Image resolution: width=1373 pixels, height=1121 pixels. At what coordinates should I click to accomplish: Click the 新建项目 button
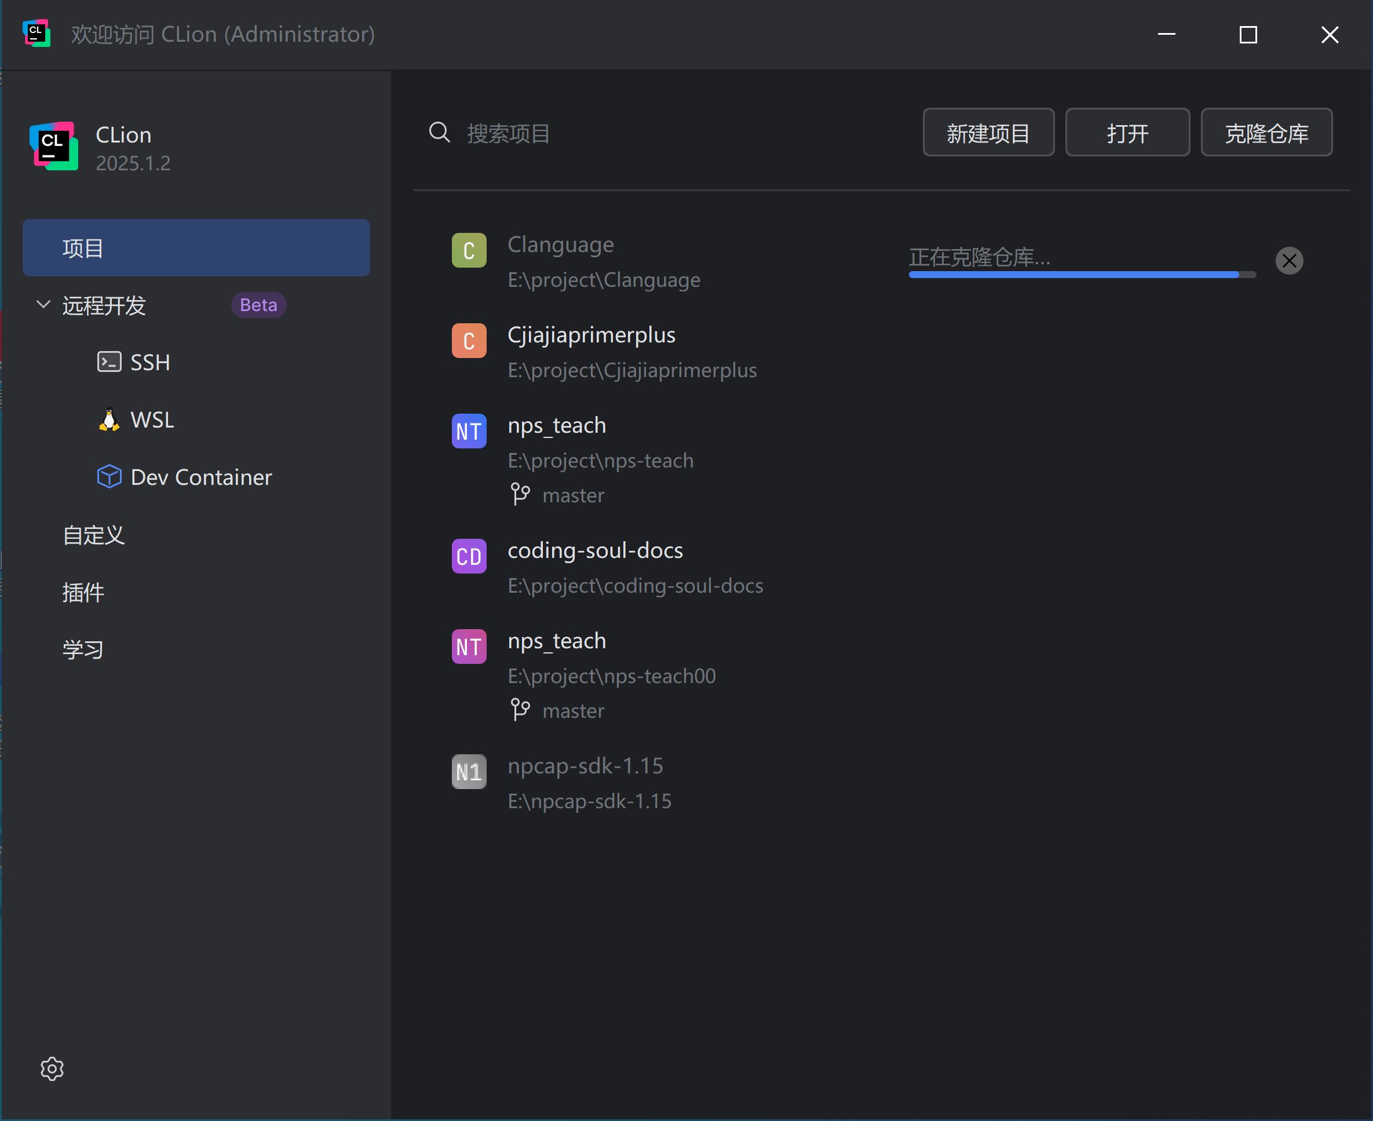(988, 132)
